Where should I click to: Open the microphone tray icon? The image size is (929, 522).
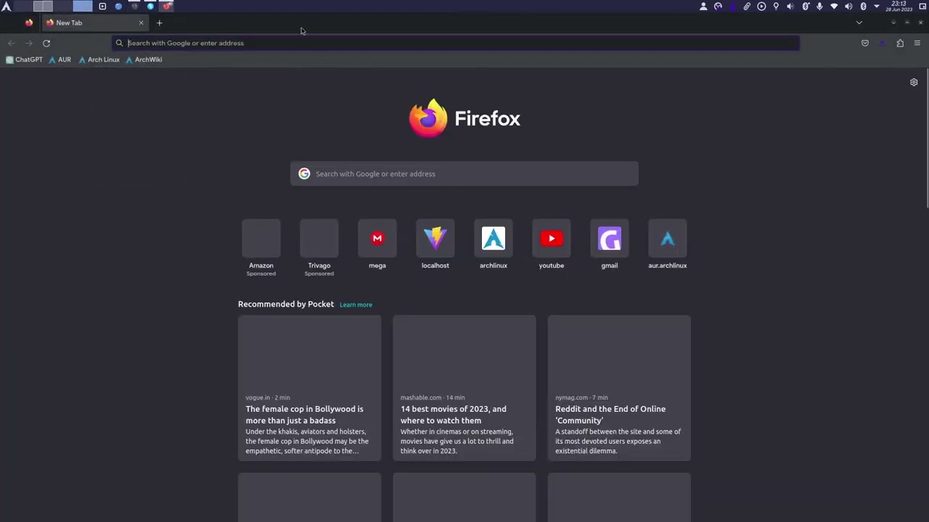(x=819, y=7)
